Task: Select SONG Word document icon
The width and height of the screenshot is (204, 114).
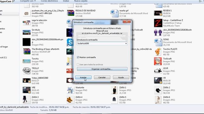Action: click(158, 42)
